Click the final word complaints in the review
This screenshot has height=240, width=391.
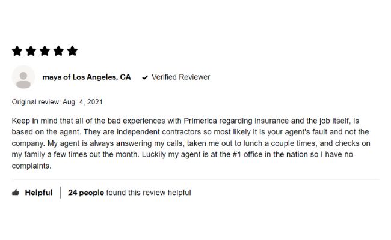click(31, 166)
